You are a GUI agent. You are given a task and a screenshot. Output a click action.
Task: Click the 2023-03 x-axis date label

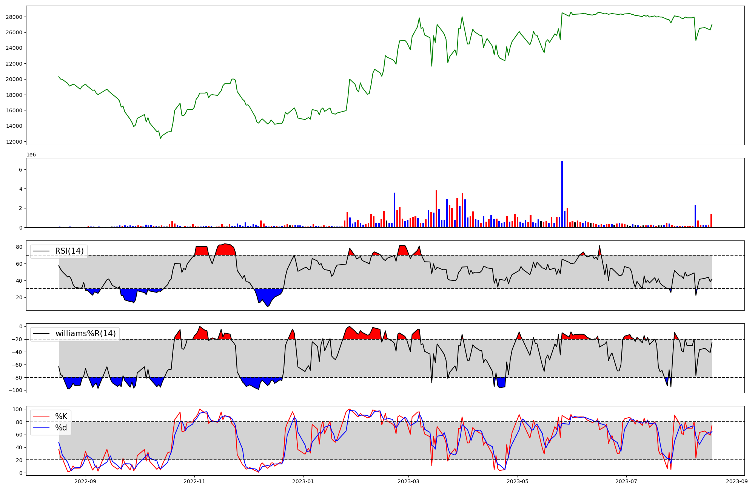point(408,481)
